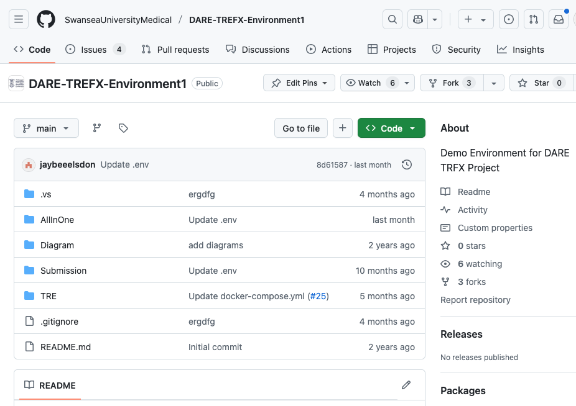The width and height of the screenshot is (576, 406).
Task: View 0 stars link
Action: pos(463,246)
